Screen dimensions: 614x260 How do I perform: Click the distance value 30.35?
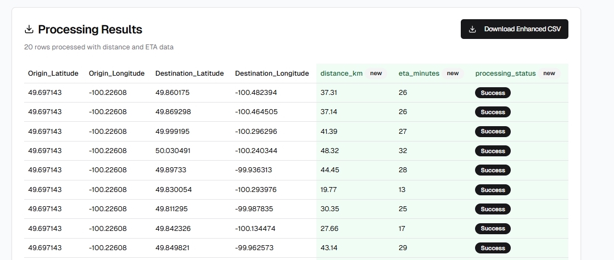click(330, 209)
